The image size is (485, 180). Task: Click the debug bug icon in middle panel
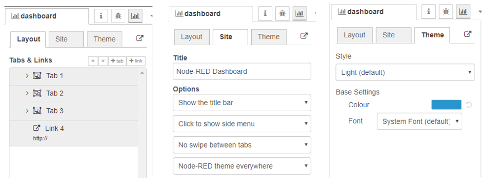pyautogui.click(x=282, y=14)
